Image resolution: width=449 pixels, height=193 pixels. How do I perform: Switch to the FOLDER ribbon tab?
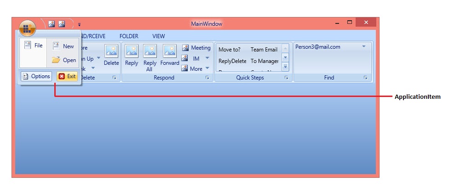(128, 36)
